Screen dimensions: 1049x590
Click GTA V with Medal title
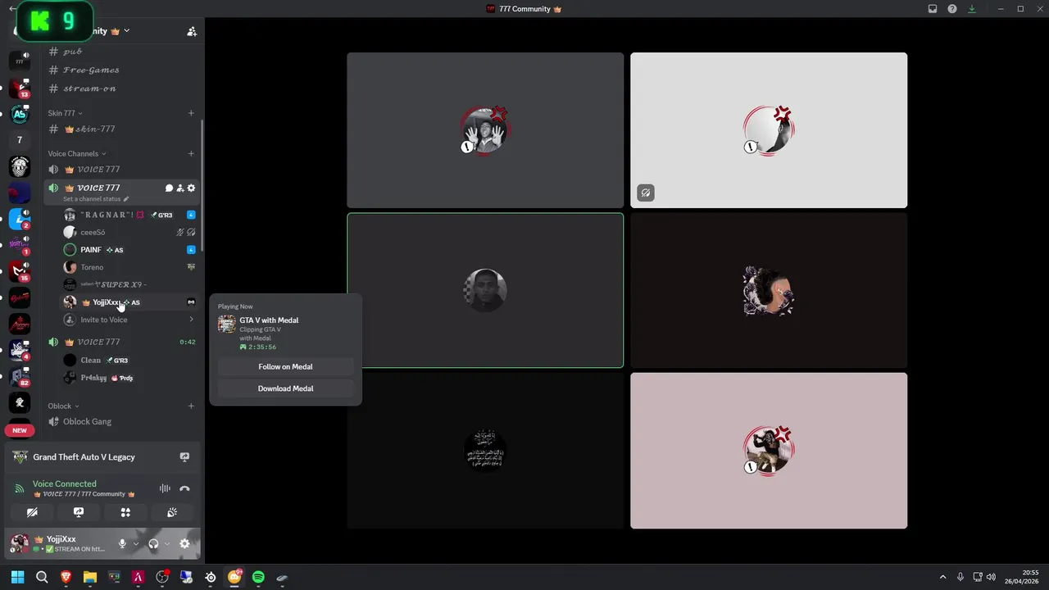[x=269, y=320]
